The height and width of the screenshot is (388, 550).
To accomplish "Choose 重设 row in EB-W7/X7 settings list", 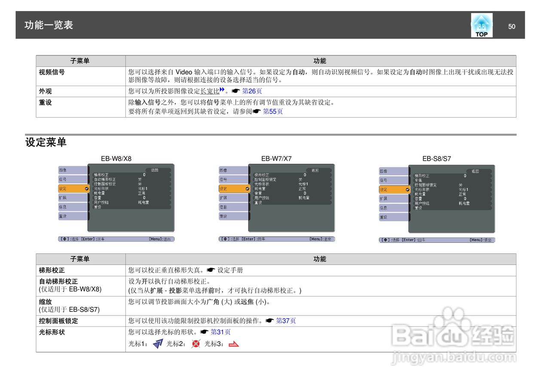I will [292, 202].
